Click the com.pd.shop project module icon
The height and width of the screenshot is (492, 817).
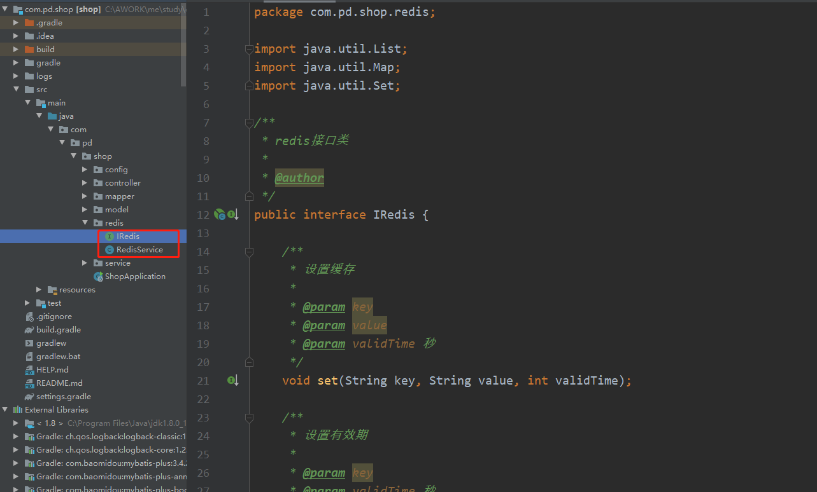click(18, 10)
